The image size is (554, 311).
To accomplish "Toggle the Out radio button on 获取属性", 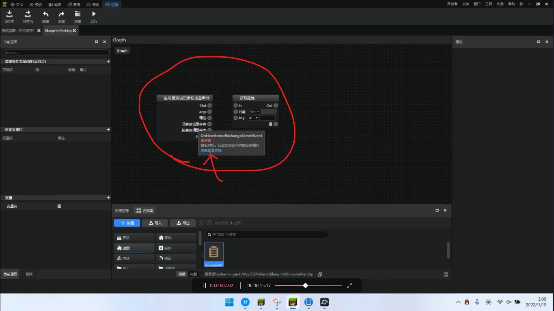I will (276, 106).
